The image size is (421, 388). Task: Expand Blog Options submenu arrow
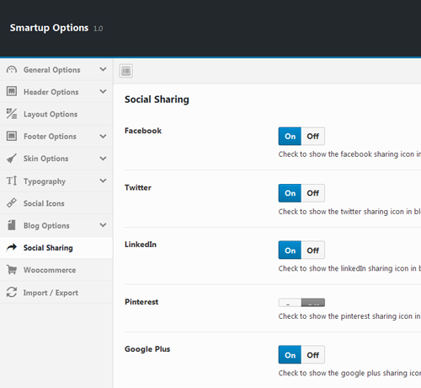click(103, 225)
